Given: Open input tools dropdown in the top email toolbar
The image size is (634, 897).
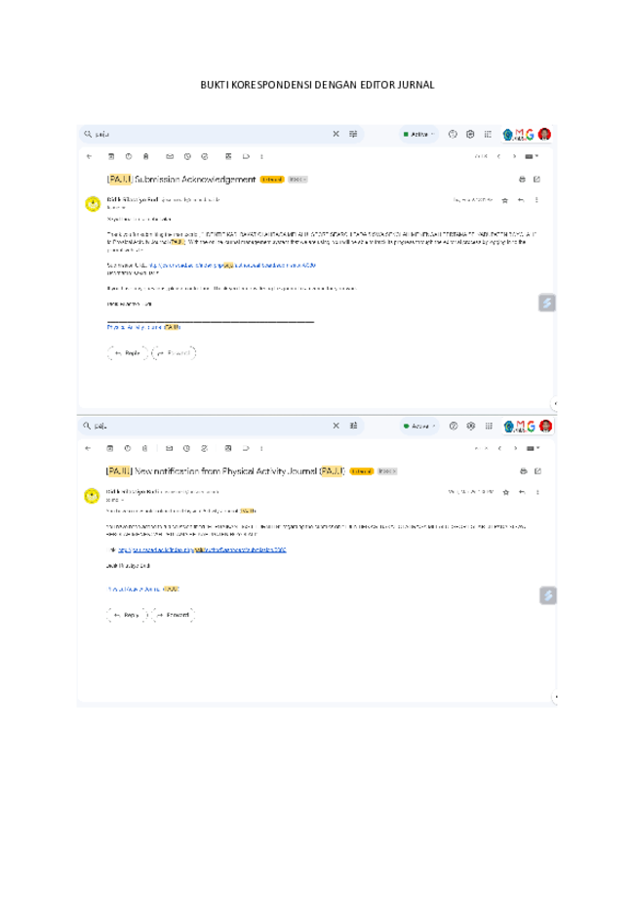Looking at the screenshot, I should (532, 156).
